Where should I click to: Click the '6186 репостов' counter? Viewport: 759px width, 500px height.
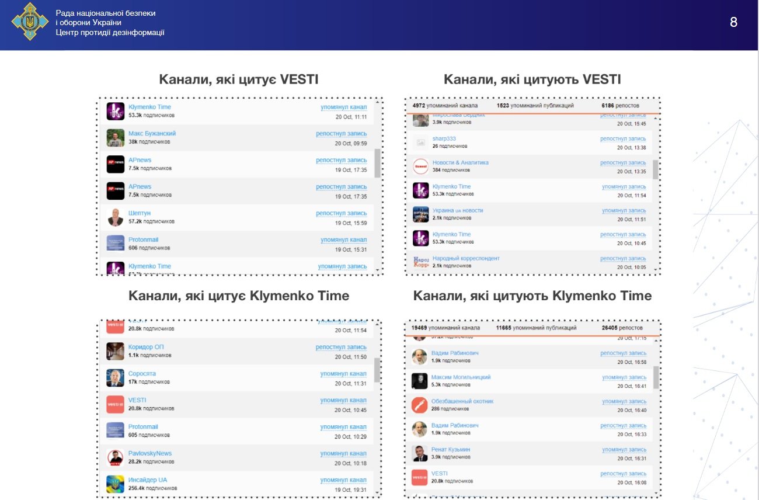point(622,106)
